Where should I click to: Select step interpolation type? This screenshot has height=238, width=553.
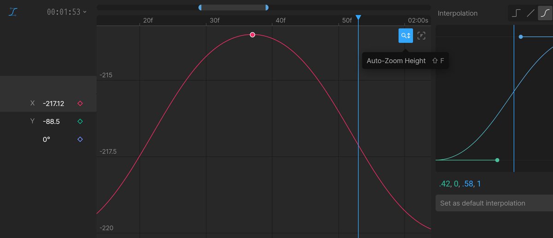tap(516, 13)
